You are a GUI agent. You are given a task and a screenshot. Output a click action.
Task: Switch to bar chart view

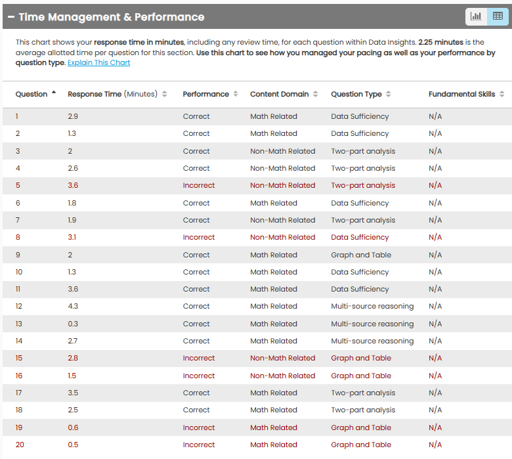pyautogui.click(x=477, y=16)
